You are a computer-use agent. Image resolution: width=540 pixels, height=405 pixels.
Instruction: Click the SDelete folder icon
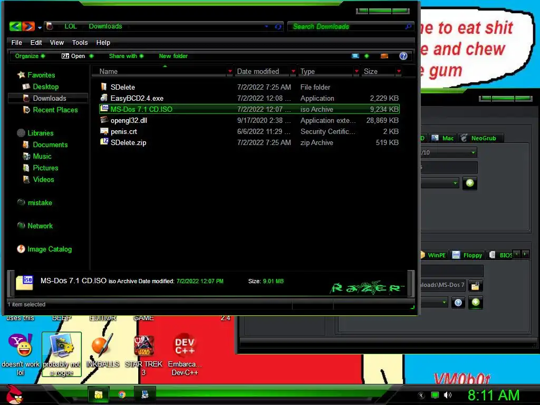(104, 87)
